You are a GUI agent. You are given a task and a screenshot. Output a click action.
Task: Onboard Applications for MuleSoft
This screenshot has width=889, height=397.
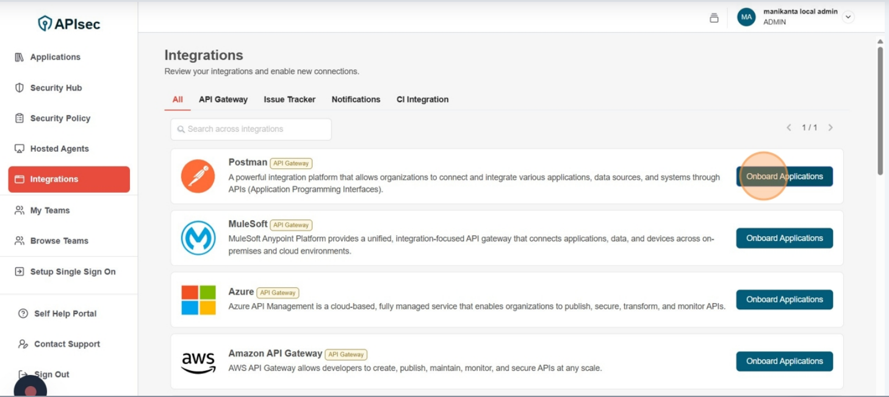(x=784, y=238)
